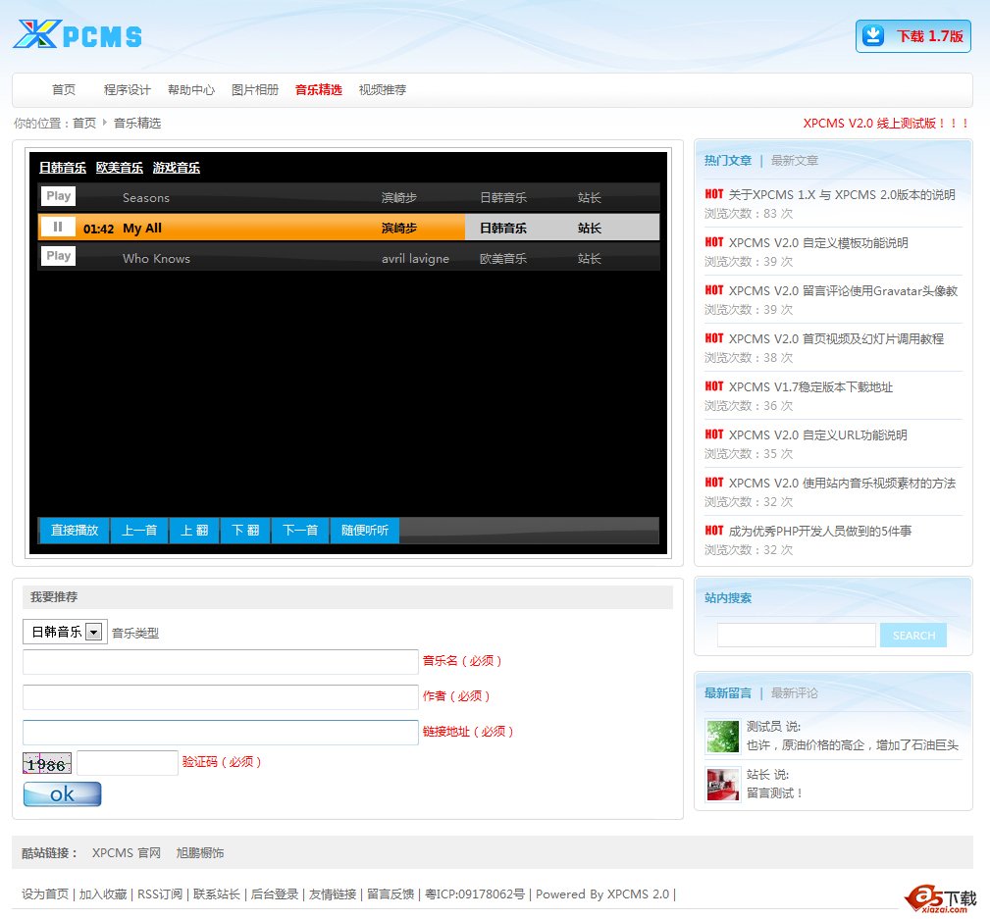Open the 帮助中心 navigation tab
This screenshot has width=990, height=919.
[190, 89]
